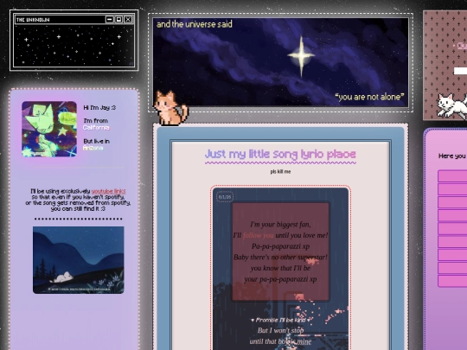The height and width of the screenshot is (350, 467).
Task: Open the night hills landscape picture
Action: (x=79, y=260)
